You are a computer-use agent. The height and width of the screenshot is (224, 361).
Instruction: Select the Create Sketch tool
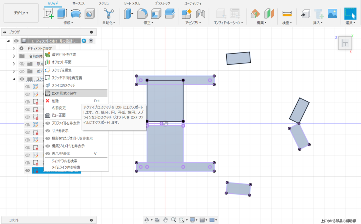coord(49,14)
